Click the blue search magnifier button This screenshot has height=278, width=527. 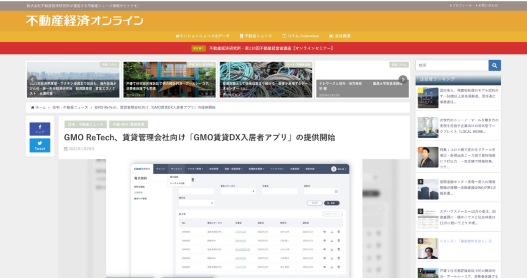(x=494, y=65)
